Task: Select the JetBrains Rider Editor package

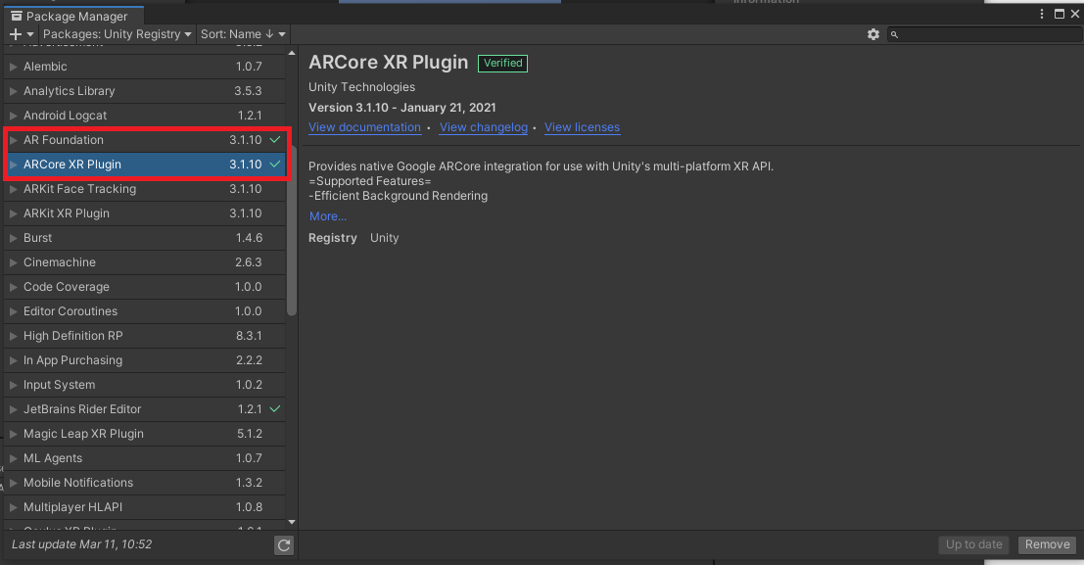Action: click(x=145, y=409)
